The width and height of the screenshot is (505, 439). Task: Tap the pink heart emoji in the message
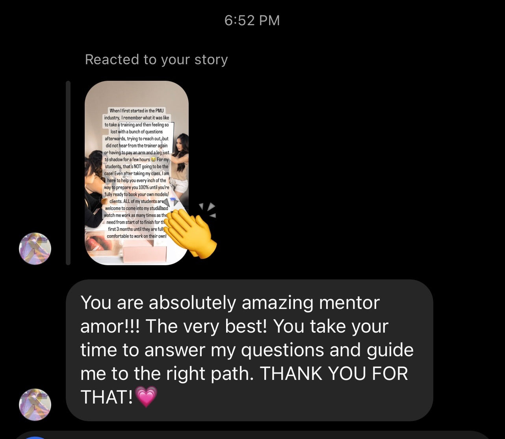pos(146,397)
